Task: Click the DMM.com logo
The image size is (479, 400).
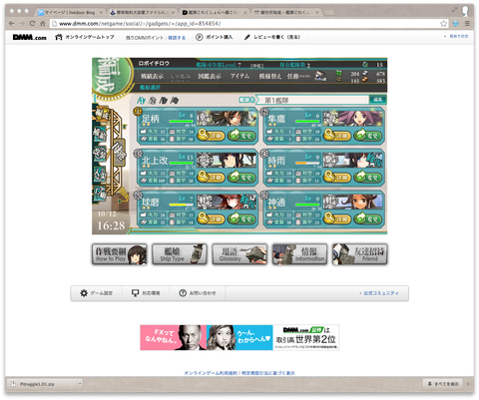Action: click(x=29, y=37)
